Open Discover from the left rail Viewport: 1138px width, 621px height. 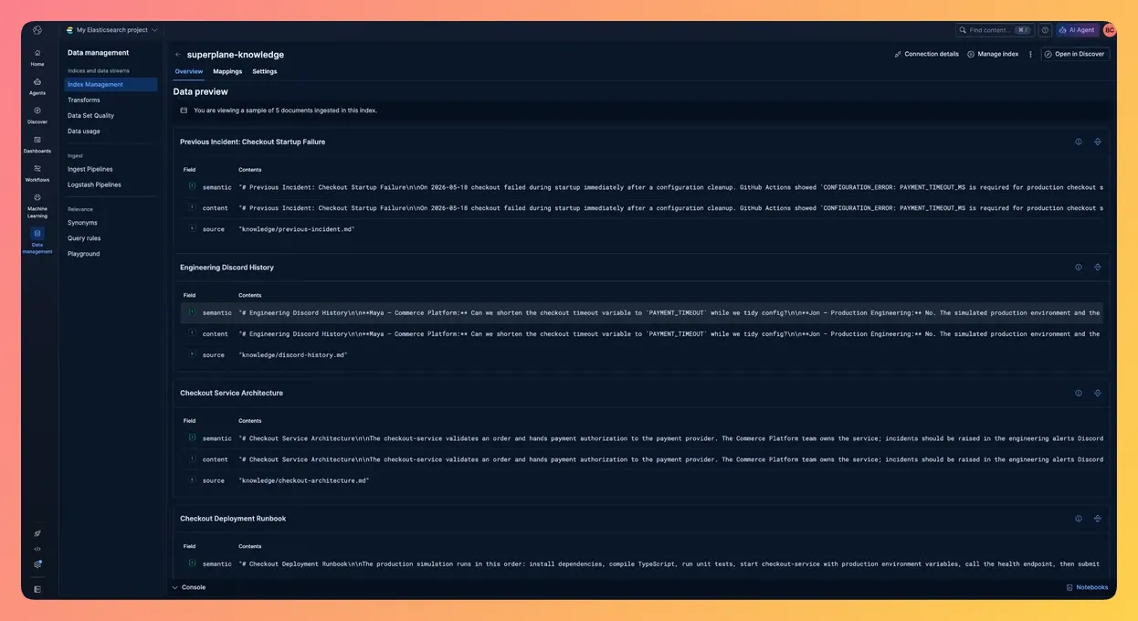click(x=37, y=115)
